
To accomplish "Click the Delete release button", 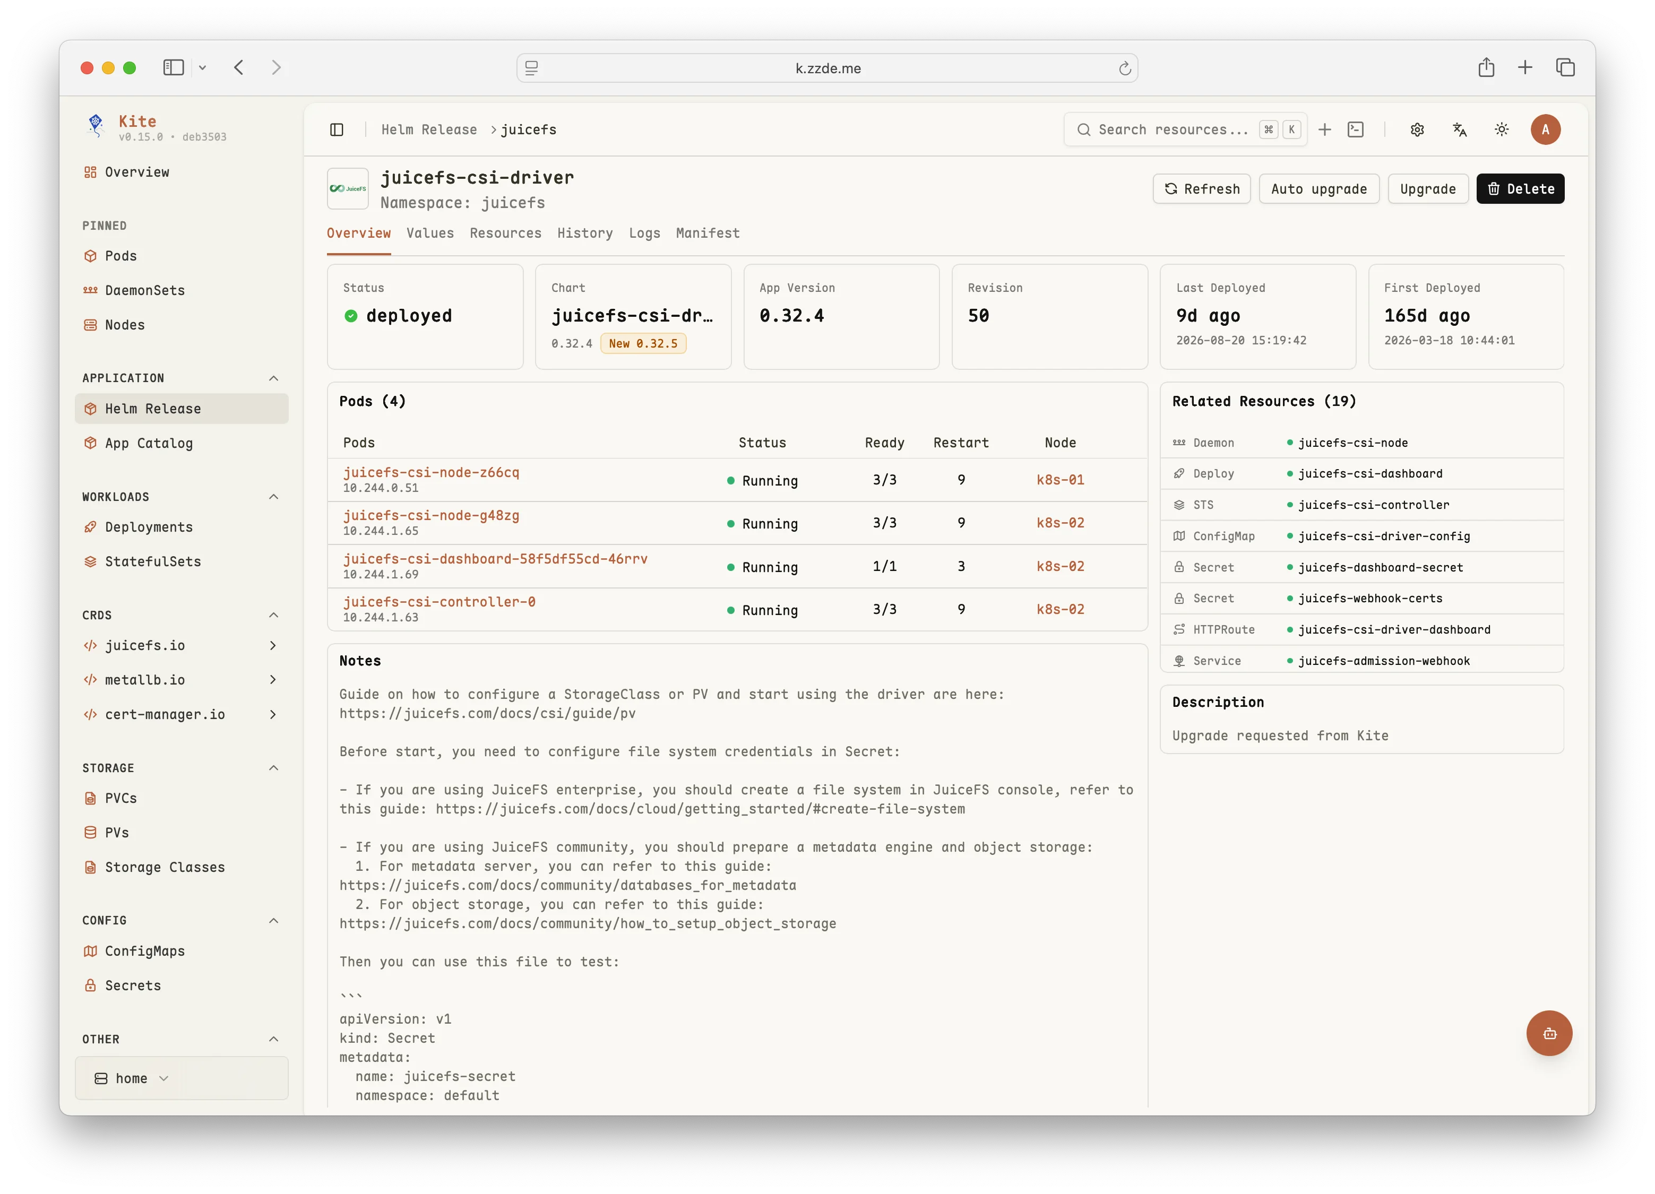I will click(x=1520, y=189).
